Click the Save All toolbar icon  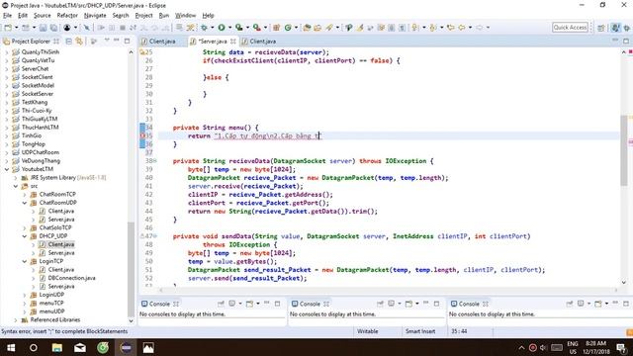click(53, 28)
